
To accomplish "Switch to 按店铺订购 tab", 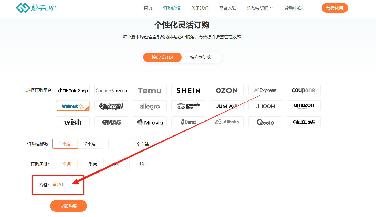I will (x=162, y=57).
